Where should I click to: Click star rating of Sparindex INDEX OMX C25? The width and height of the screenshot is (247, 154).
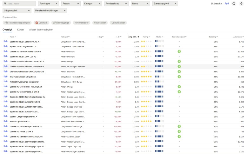[146, 57]
